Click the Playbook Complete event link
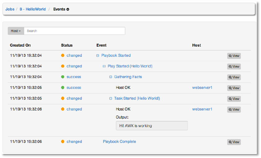The height and width of the screenshot is (158, 261). (119, 142)
